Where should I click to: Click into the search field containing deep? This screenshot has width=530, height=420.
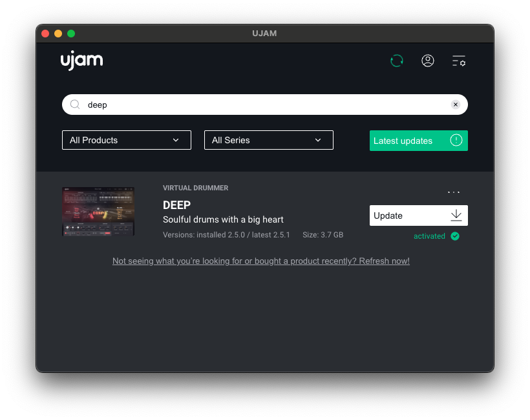coord(264,105)
